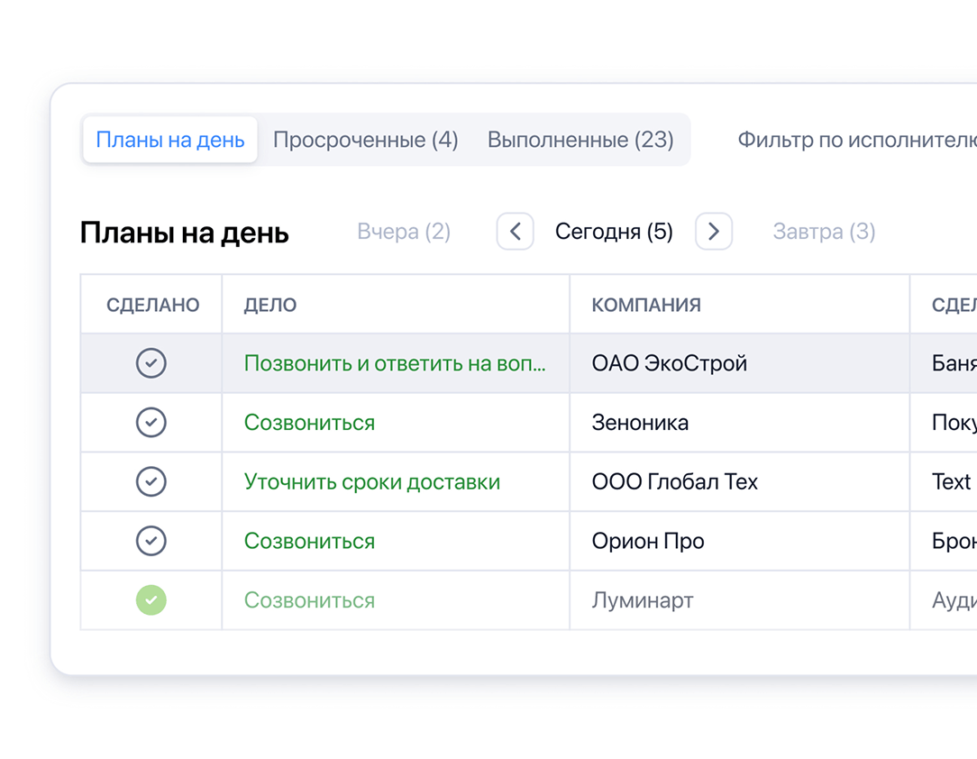Image resolution: width=977 pixels, height=759 pixels.
Task: Show tomorrow's plans via Завтра (3)
Action: click(823, 232)
